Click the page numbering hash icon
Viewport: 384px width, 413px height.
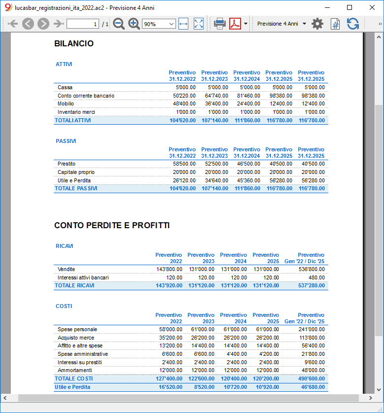tap(335, 24)
